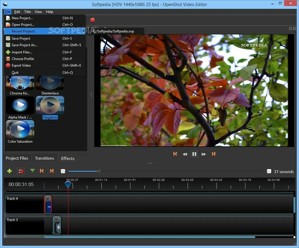Select Import Files... menu item
Screen dimensions: 299x248
(x=45, y=52)
